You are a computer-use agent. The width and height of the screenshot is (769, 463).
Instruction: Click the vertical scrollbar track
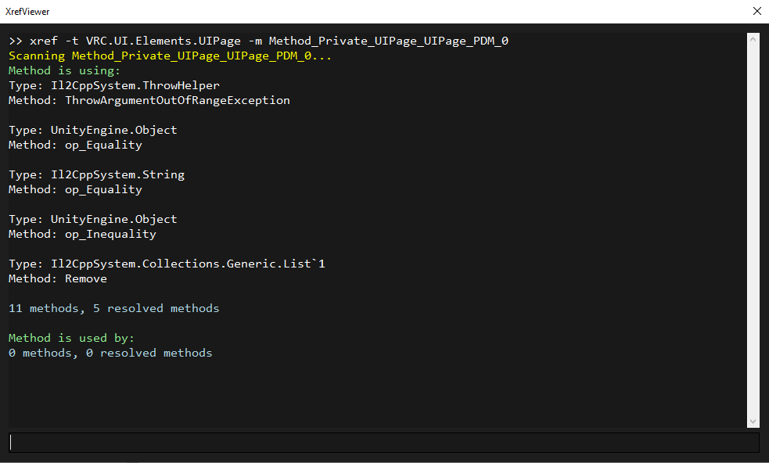point(753,230)
